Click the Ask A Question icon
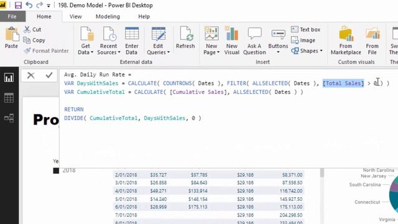Image resolution: width=398 pixels, height=224 pixels. point(254,34)
